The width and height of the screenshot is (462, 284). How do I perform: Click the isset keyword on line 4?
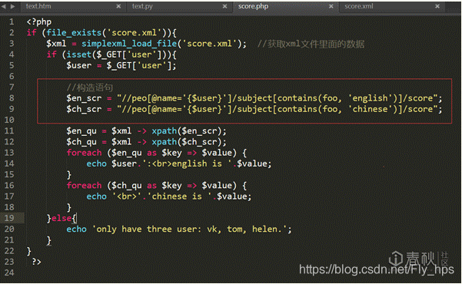79,54
